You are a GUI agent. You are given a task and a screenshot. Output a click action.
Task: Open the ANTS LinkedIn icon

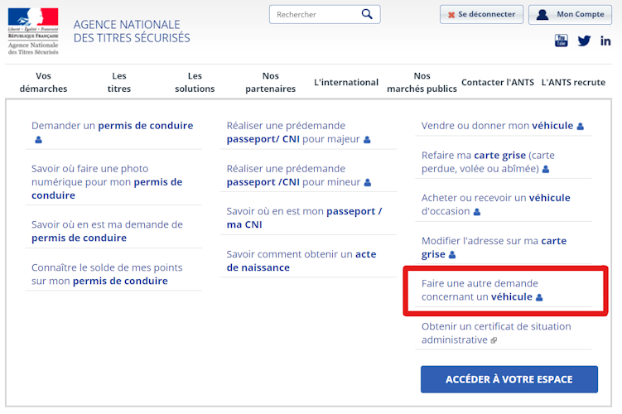coord(605,41)
